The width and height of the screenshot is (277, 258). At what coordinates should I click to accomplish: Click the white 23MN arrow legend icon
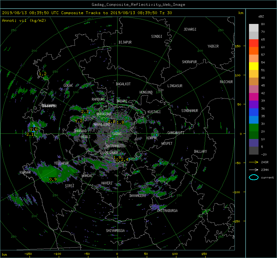tap(254, 170)
